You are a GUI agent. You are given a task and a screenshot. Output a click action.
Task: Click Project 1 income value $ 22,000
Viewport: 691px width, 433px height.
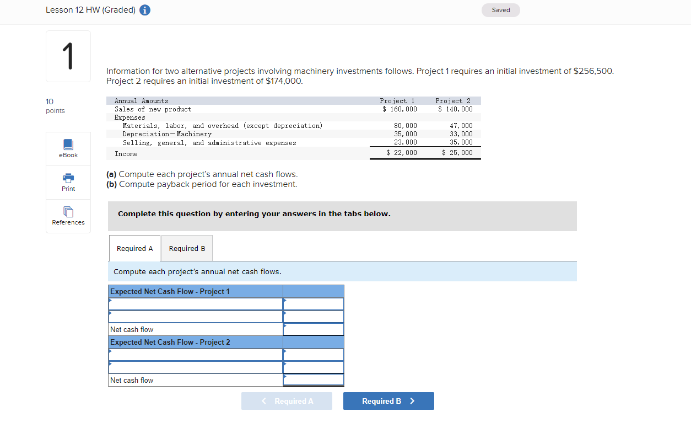402,153
